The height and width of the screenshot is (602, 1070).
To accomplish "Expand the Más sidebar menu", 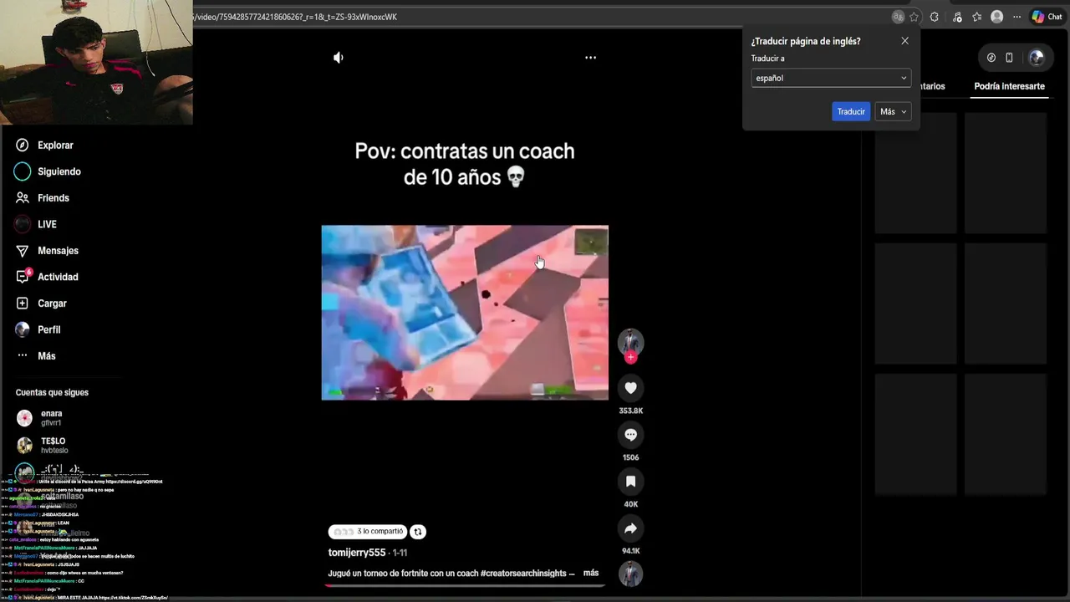I will click(x=46, y=356).
